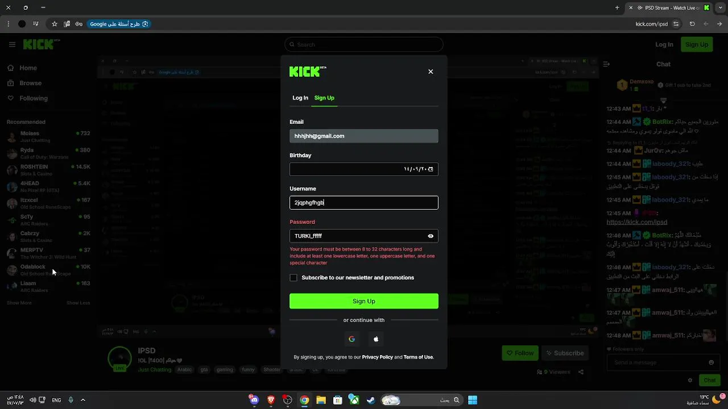Open Windows Start menu
This screenshot has width=728, height=409.
(473, 400)
